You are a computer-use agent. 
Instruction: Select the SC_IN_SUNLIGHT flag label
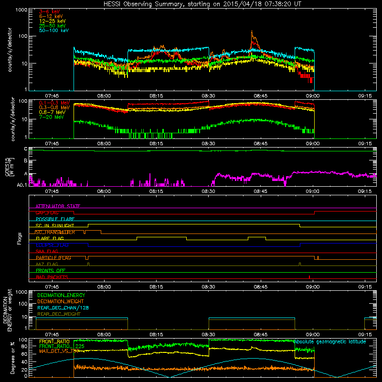pyautogui.click(x=55, y=225)
